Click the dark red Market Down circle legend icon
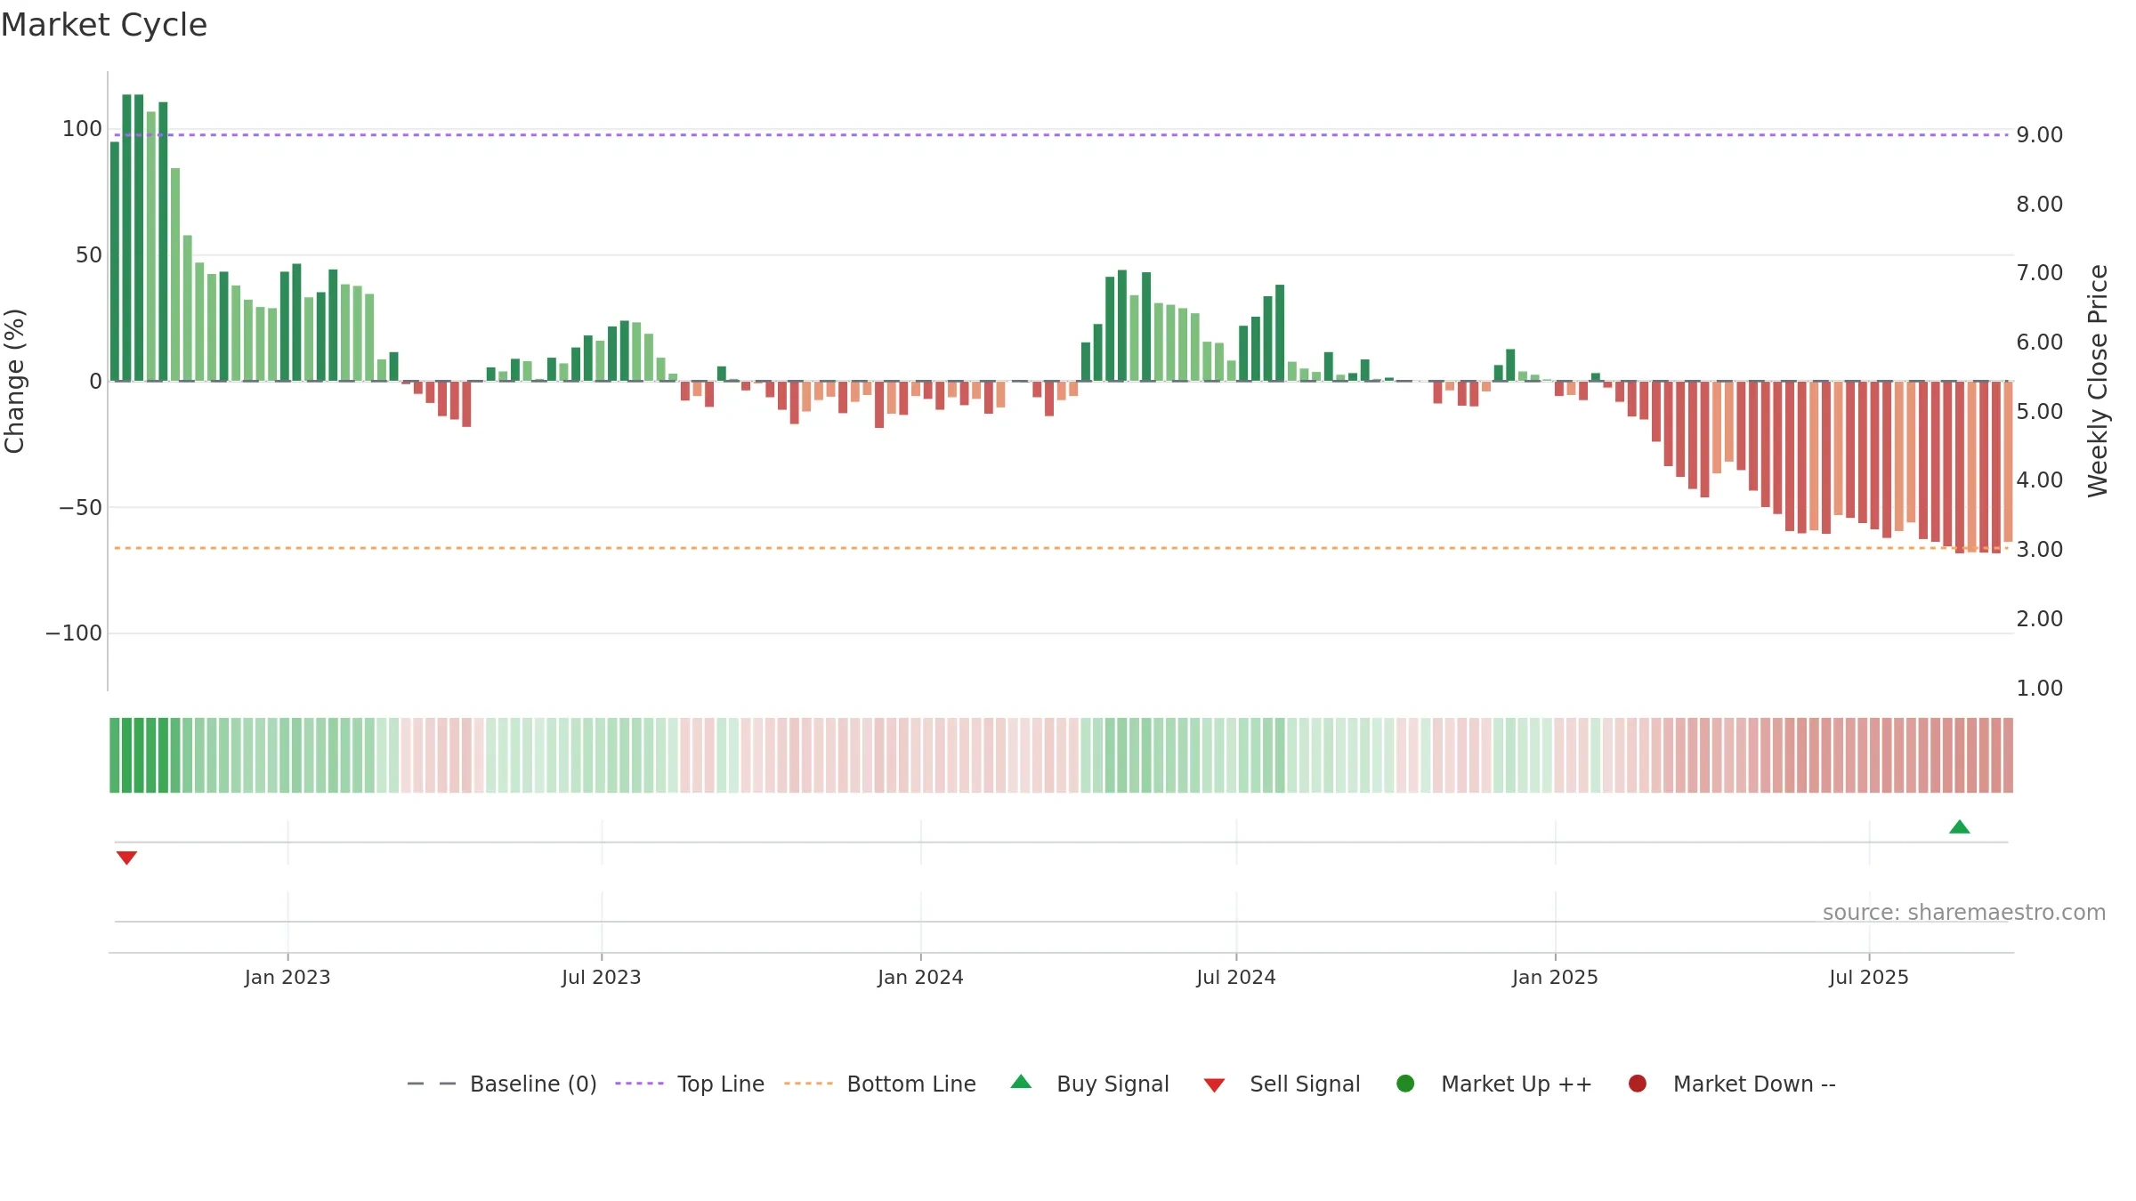The width and height of the screenshot is (2136, 1201). pyautogui.click(x=1637, y=1084)
